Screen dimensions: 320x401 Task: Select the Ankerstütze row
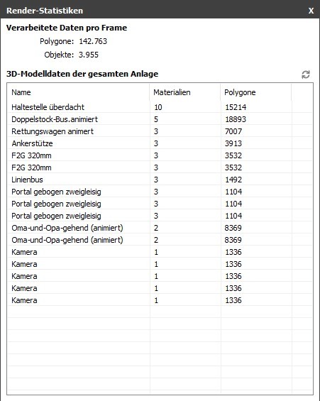click(160, 143)
